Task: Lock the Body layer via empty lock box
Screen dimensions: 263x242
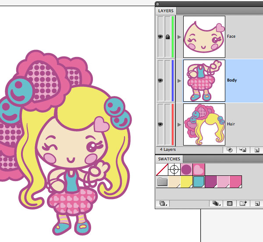Action: tap(167, 81)
